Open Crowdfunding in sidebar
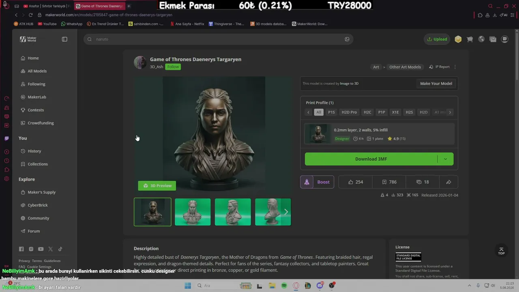Screen dimensions: 519x292 coord(41,123)
